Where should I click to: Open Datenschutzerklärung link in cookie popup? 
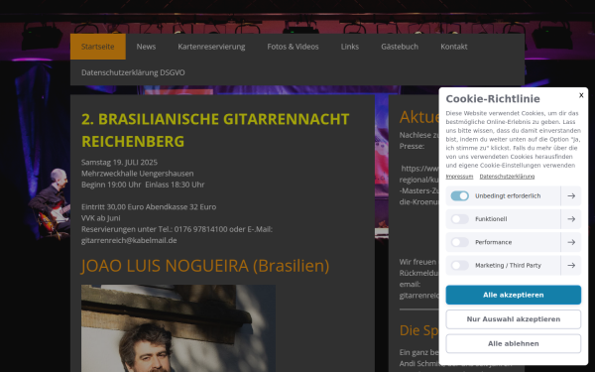tap(507, 177)
